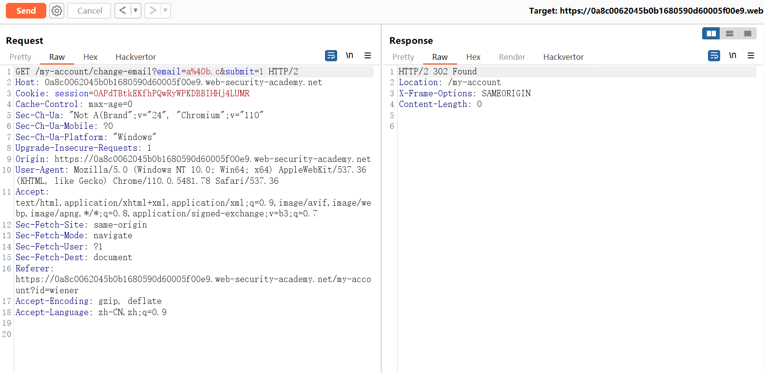Switch to the Request Hex tab
This screenshot has height=373, width=764.
pos(90,57)
